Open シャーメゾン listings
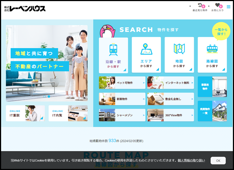The image size is (234, 170). click(122, 115)
